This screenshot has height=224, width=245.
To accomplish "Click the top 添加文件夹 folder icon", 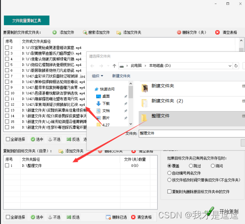I will tap(119, 32).
